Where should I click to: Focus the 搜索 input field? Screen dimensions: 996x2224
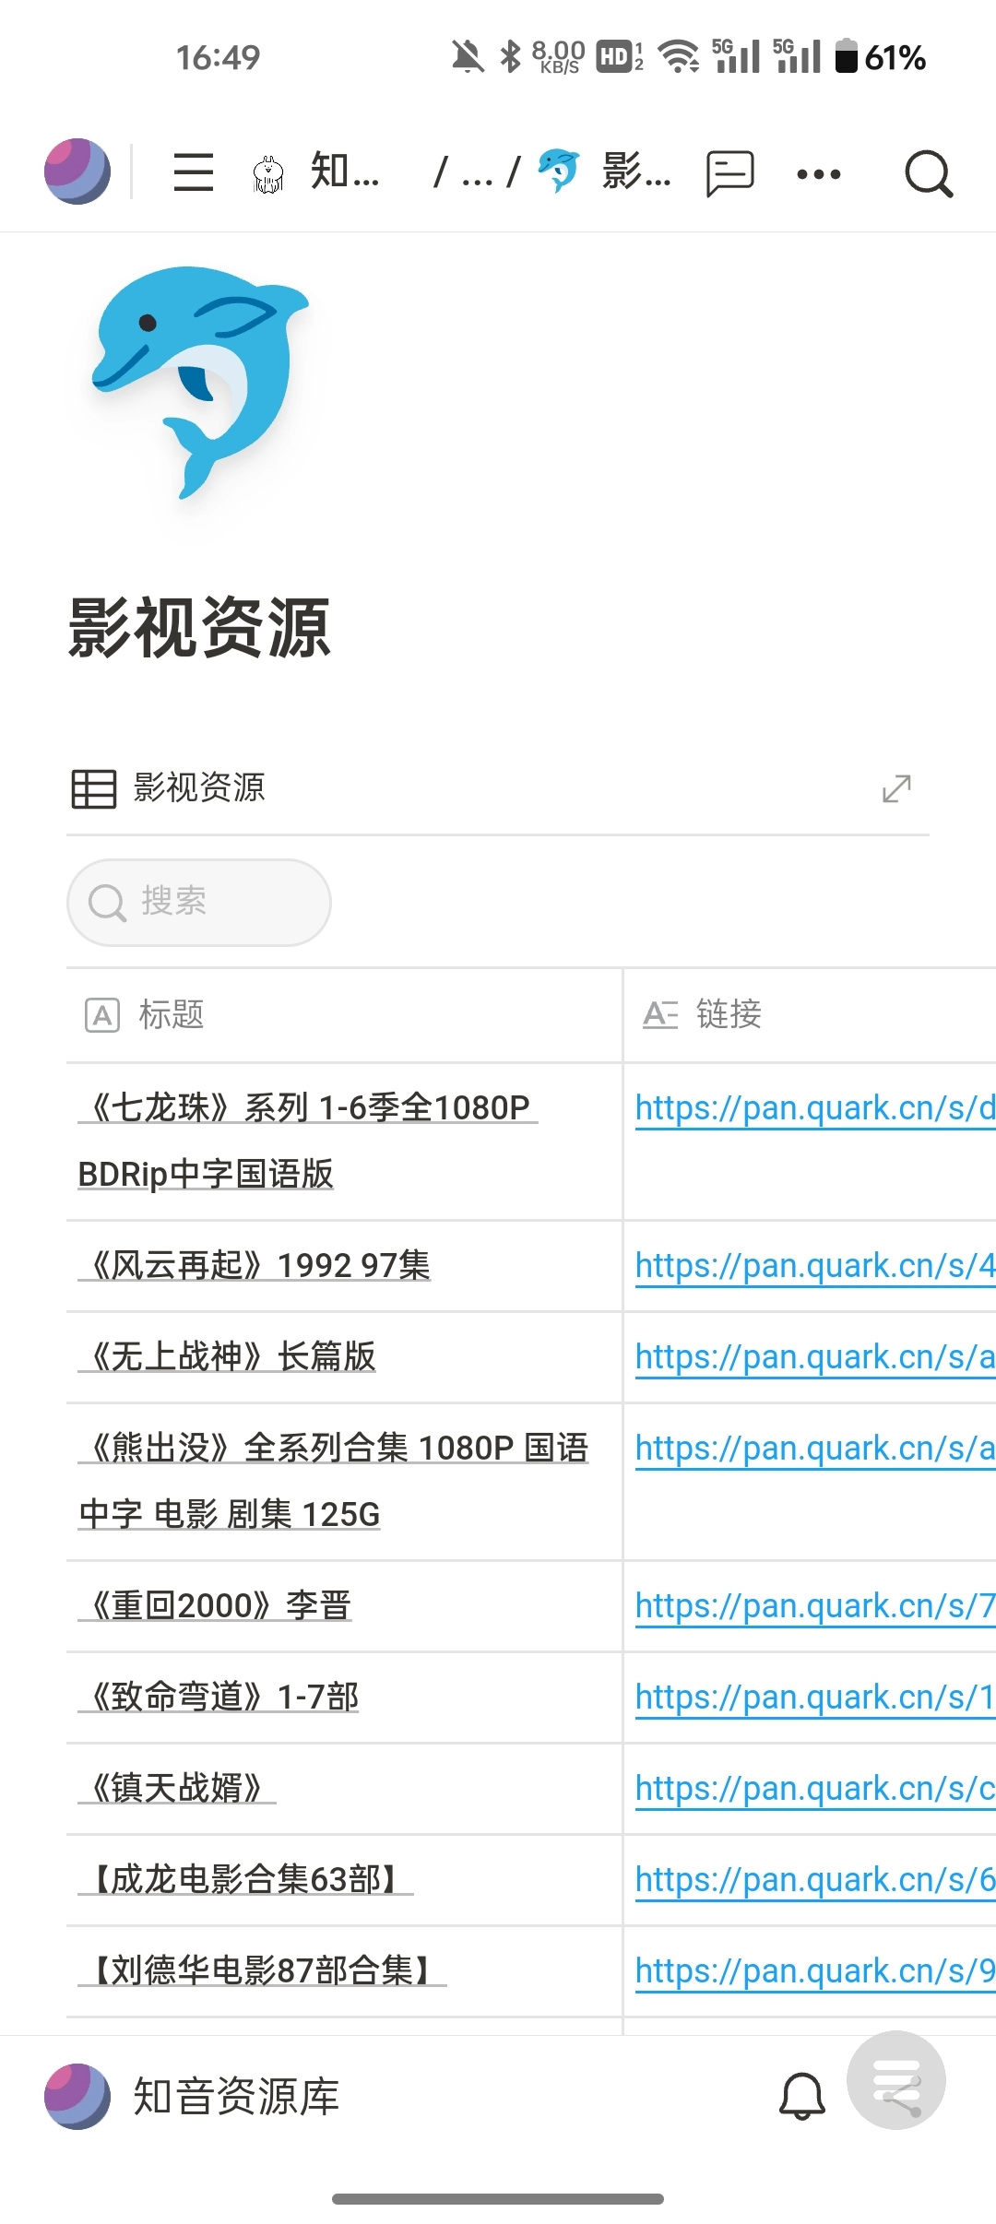click(x=199, y=902)
